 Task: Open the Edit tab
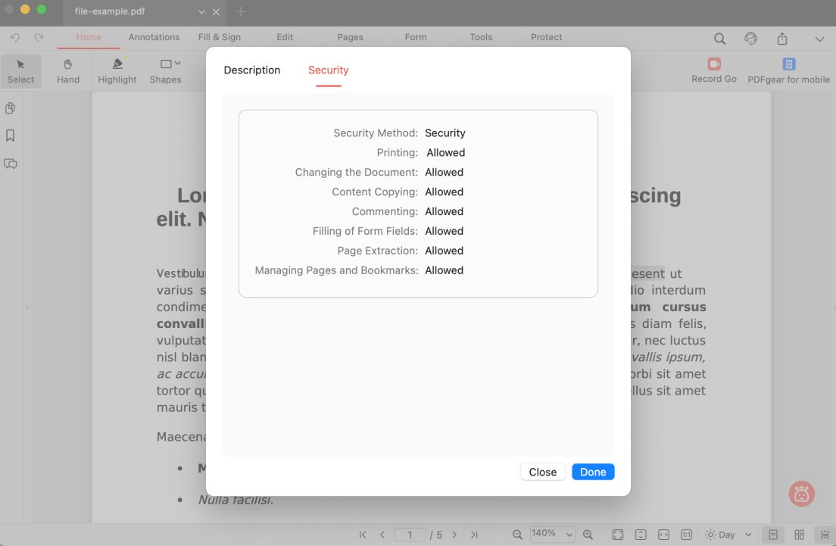pos(285,37)
